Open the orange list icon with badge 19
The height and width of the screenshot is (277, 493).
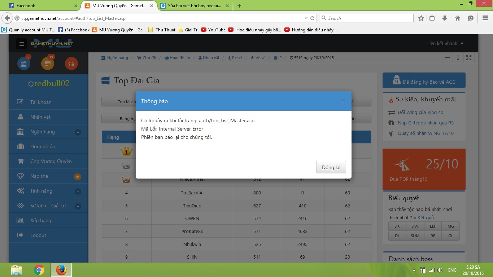pos(48,64)
